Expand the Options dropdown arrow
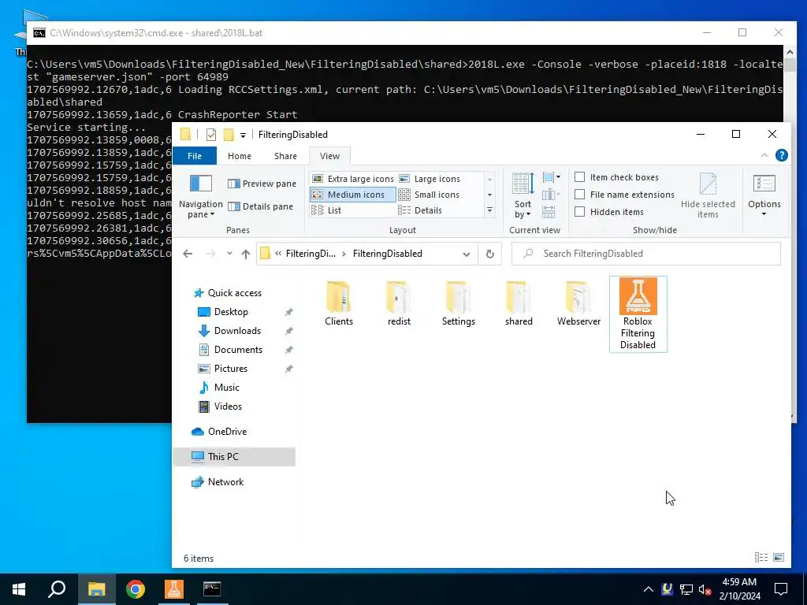807x605 pixels. tap(764, 213)
